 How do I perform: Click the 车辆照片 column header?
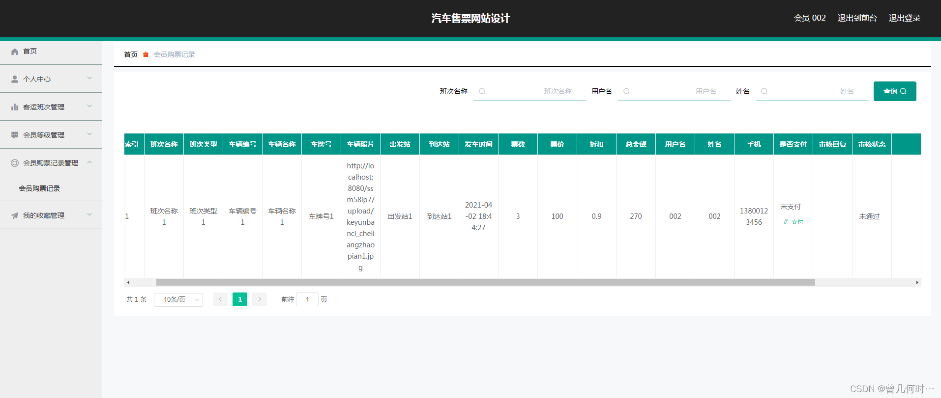pos(361,144)
